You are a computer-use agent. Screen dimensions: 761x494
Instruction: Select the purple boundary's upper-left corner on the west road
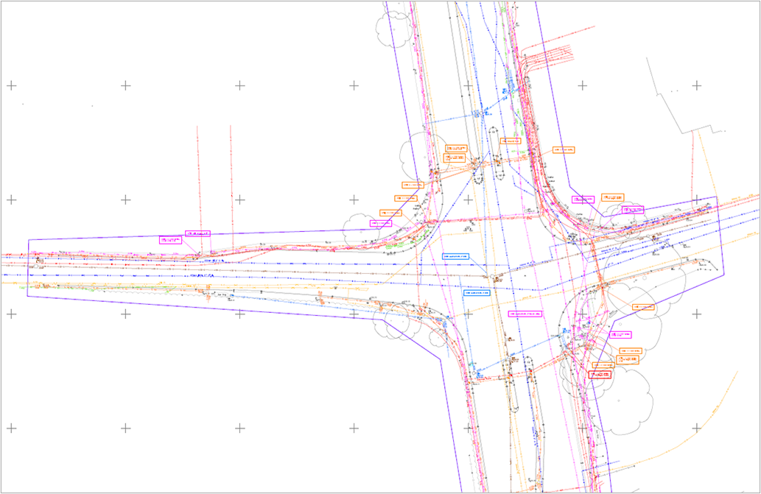(x=28, y=240)
